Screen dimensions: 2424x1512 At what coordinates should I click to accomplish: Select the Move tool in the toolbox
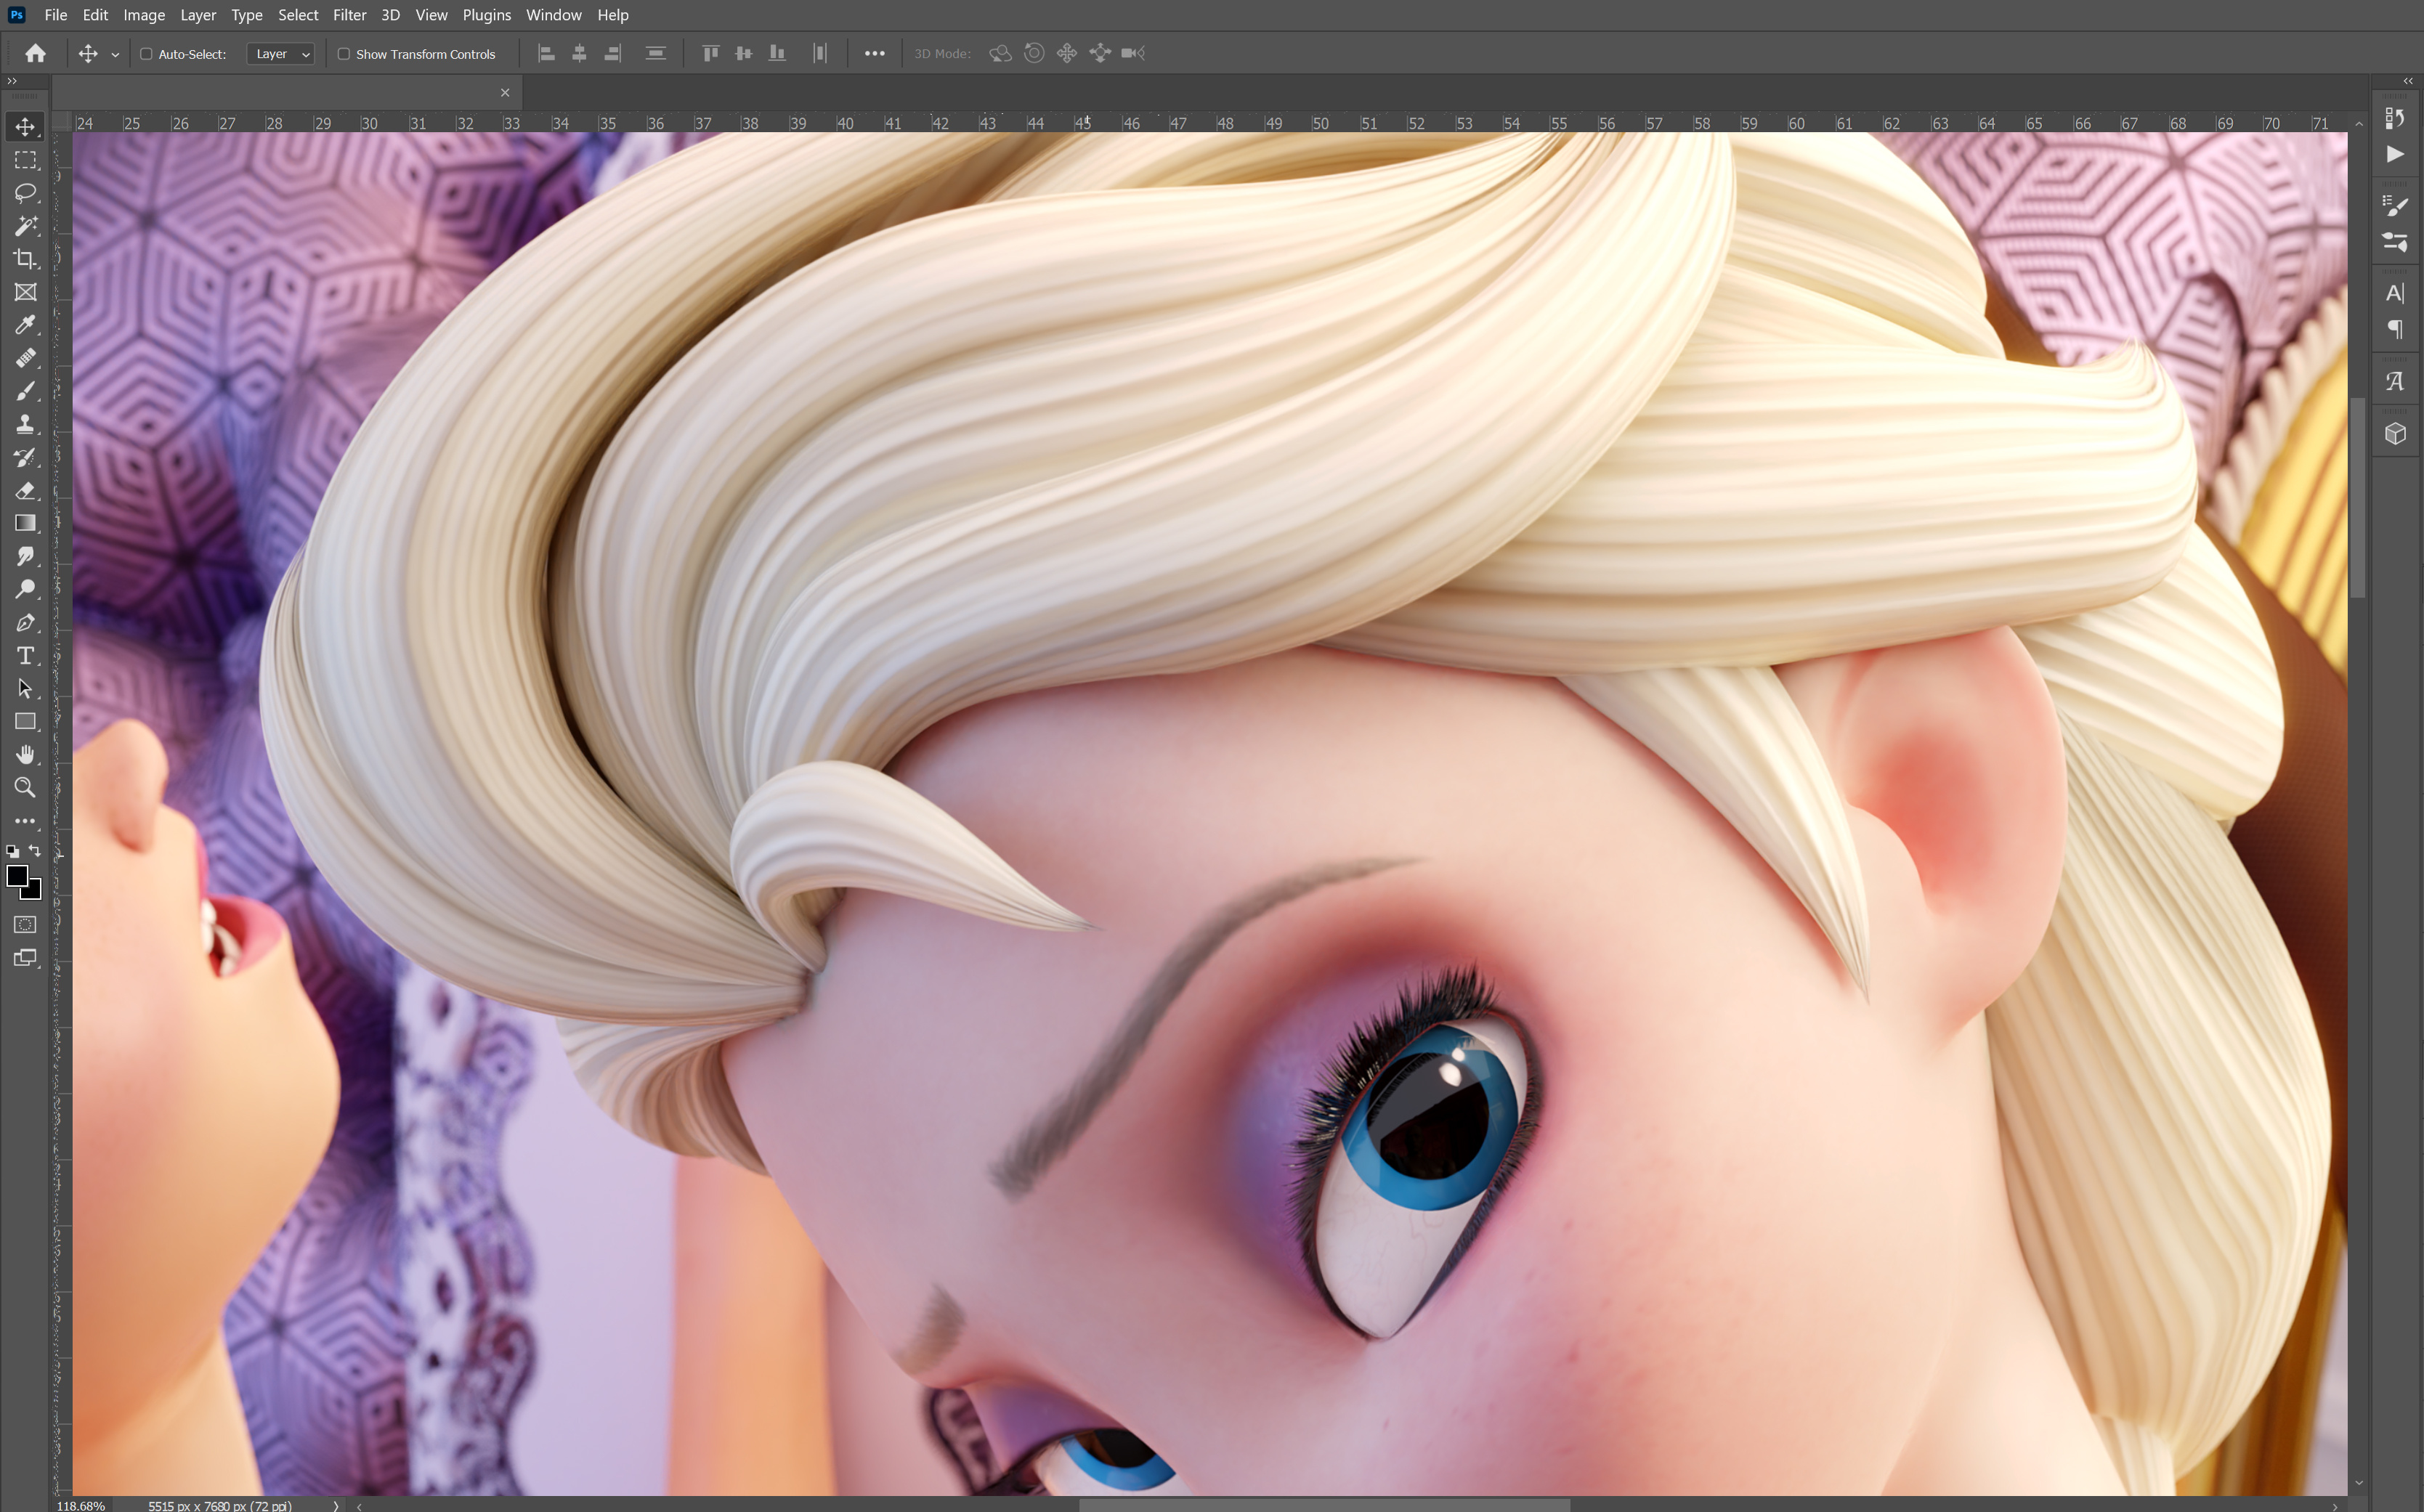coord(25,126)
